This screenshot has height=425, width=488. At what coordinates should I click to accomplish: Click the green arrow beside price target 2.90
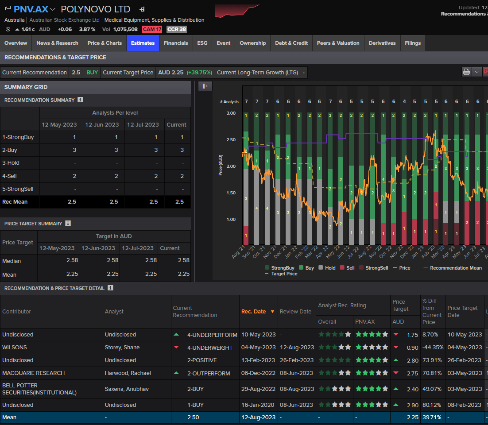click(396, 405)
